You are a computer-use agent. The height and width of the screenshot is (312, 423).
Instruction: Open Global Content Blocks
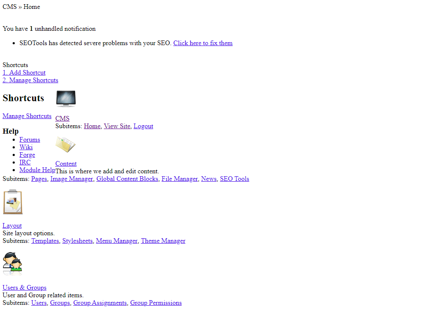click(127, 179)
